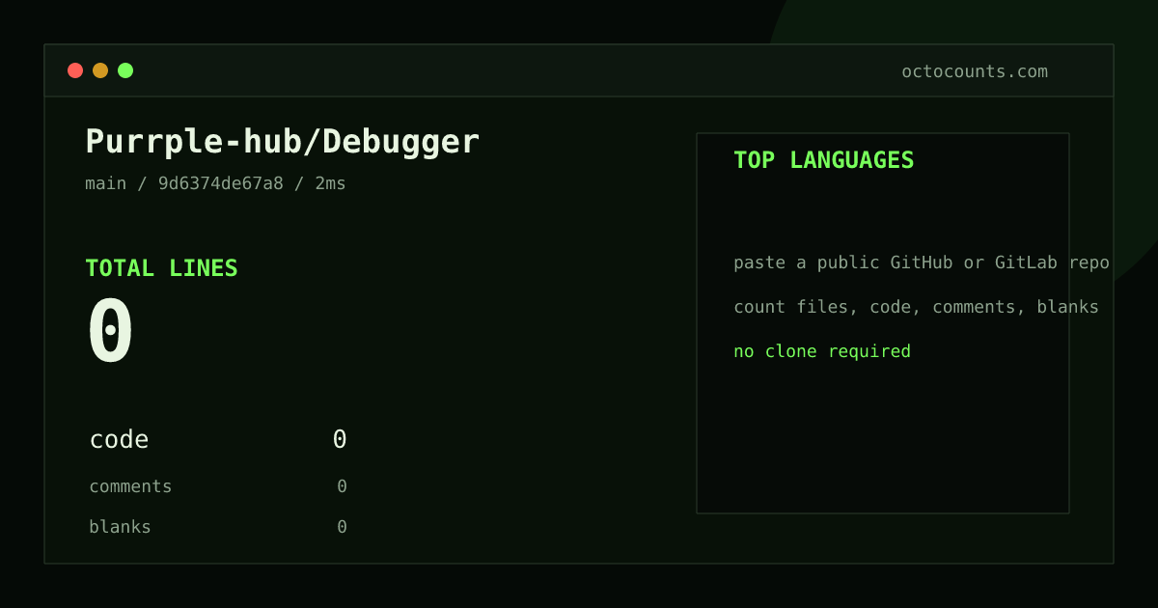The width and height of the screenshot is (1158, 608).
Task: Click the TOTAL LINES heading
Action: click(161, 268)
